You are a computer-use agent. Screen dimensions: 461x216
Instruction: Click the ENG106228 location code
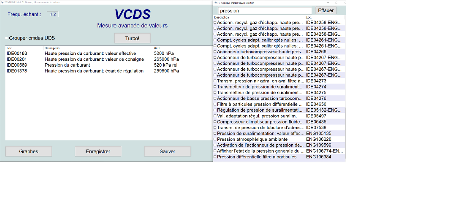point(319,139)
